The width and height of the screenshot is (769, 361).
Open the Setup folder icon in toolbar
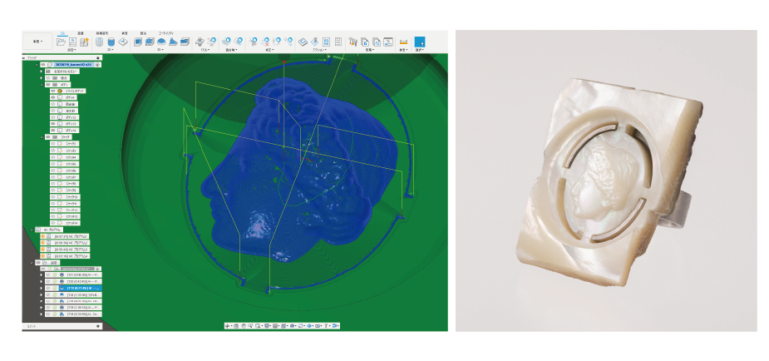click(61, 42)
